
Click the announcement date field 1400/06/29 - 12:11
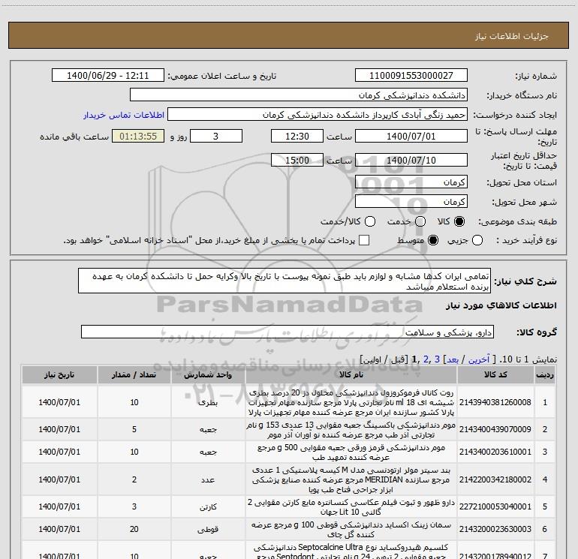click(x=108, y=76)
